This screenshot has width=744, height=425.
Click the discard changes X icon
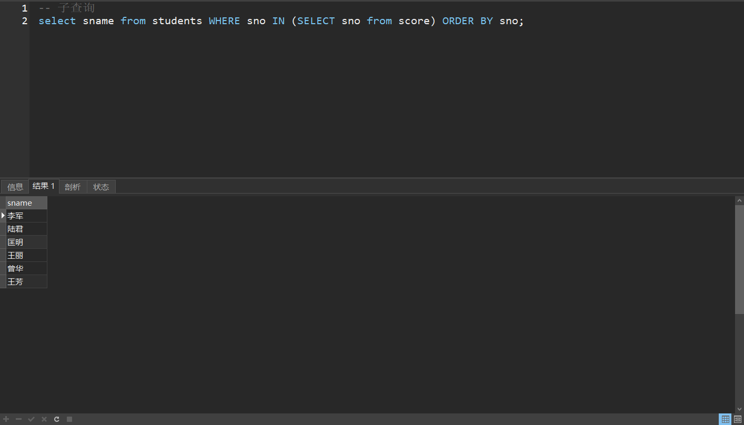[44, 419]
